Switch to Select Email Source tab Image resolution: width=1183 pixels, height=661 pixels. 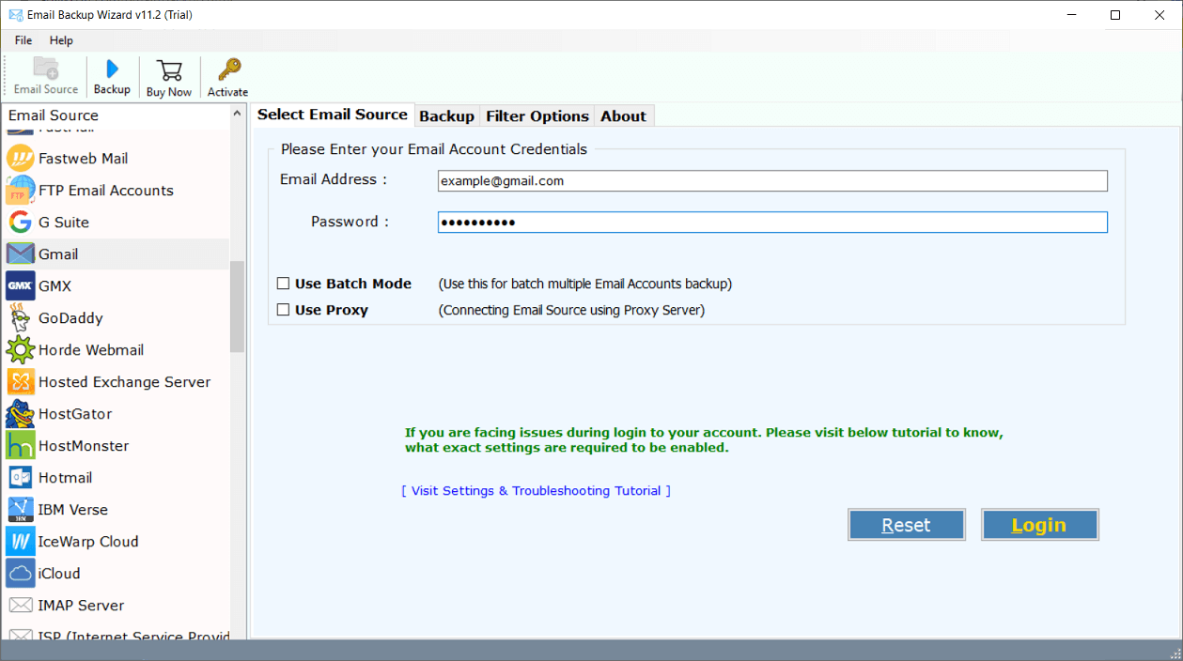click(333, 115)
